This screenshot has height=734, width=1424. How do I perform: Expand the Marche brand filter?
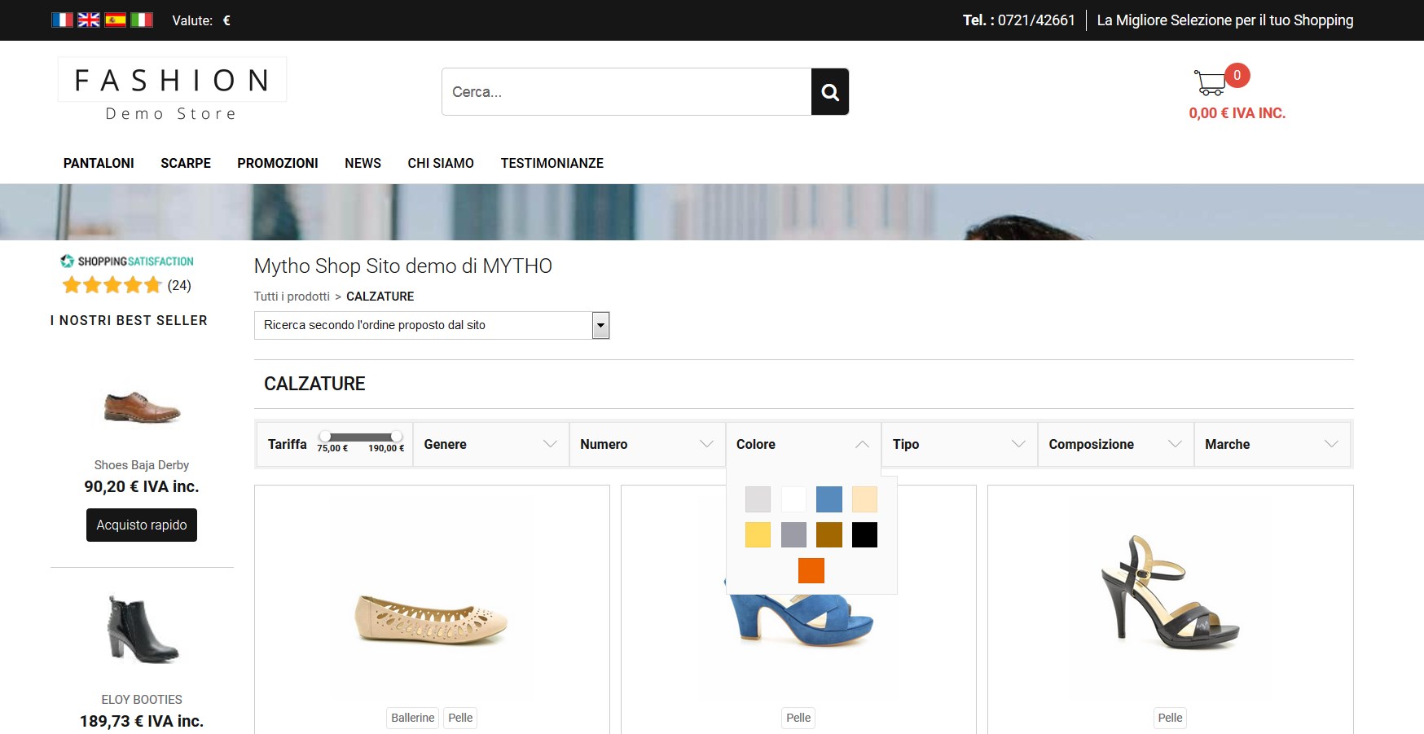[1271, 444]
